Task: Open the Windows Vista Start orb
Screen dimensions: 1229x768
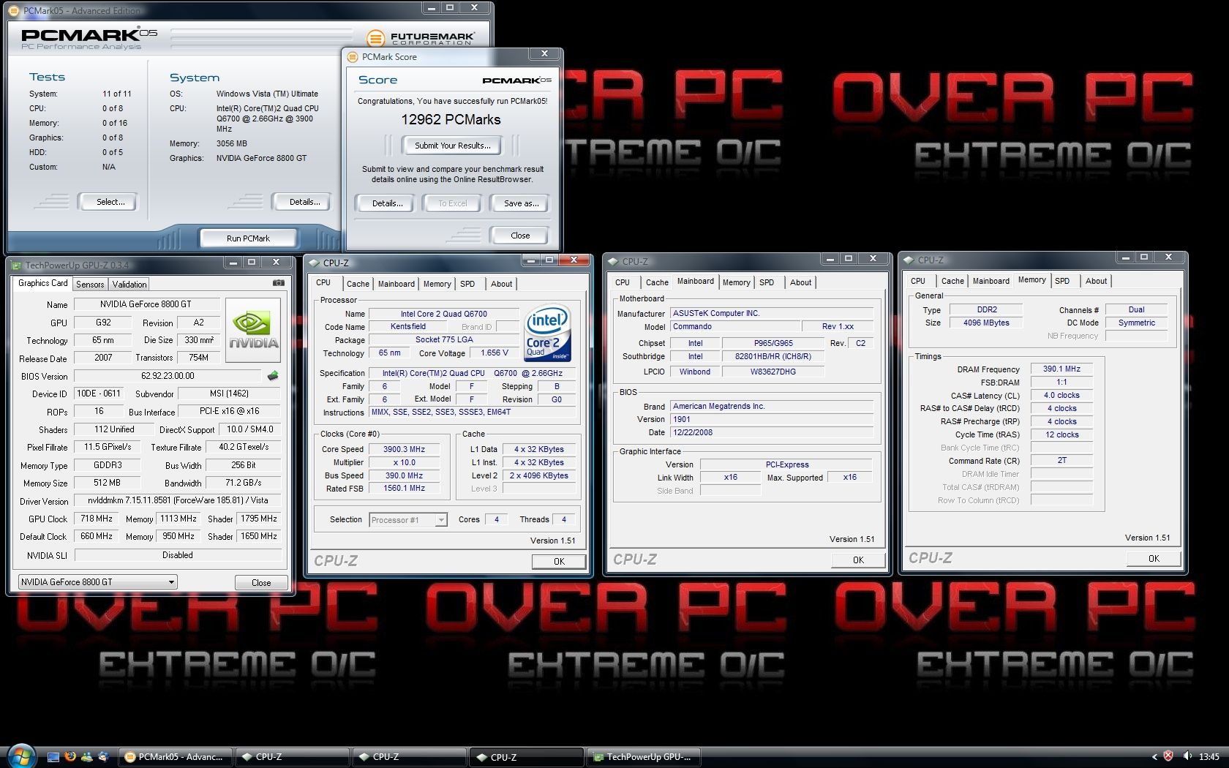Action: click(20, 756)
